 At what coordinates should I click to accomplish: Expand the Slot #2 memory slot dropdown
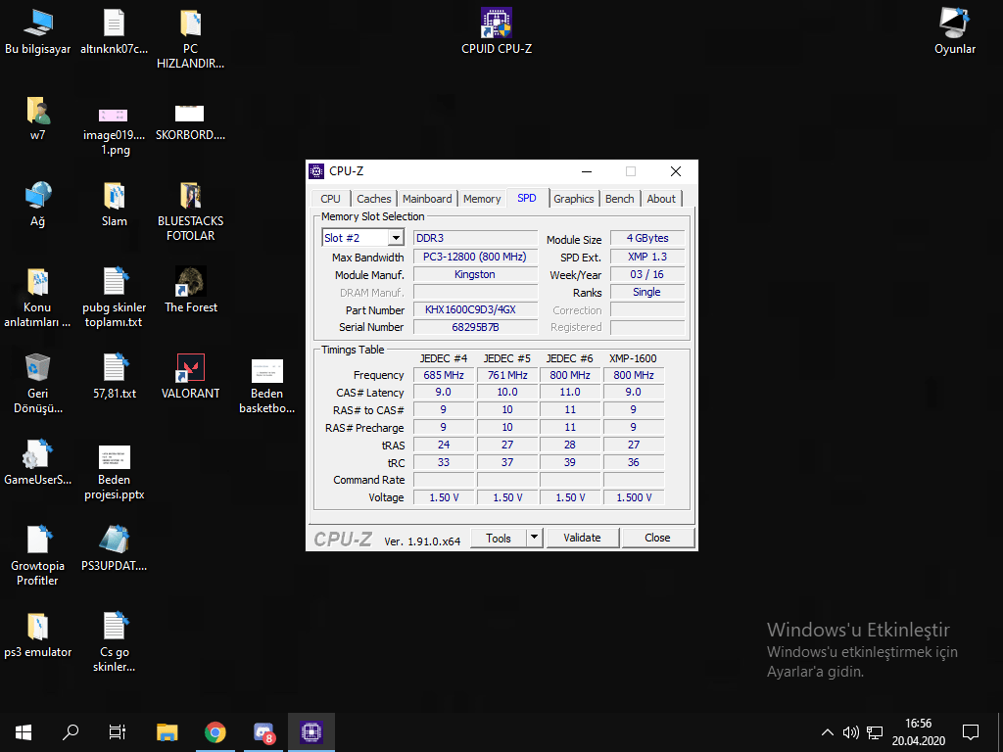tap(396, 238)
